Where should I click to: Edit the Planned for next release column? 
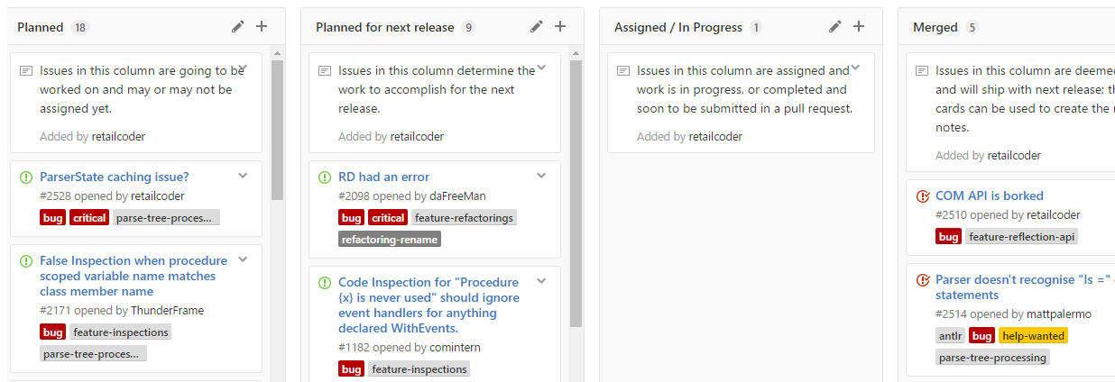point(537,27)
